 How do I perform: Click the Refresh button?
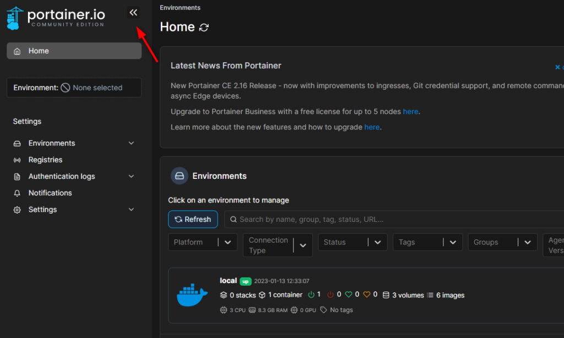(x=193, y=219)
